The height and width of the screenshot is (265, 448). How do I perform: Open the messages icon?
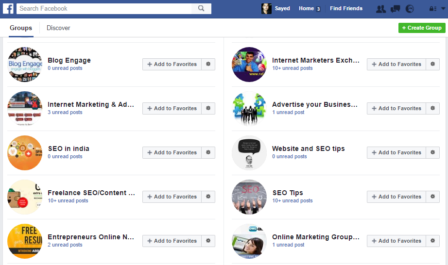[396, 9]
